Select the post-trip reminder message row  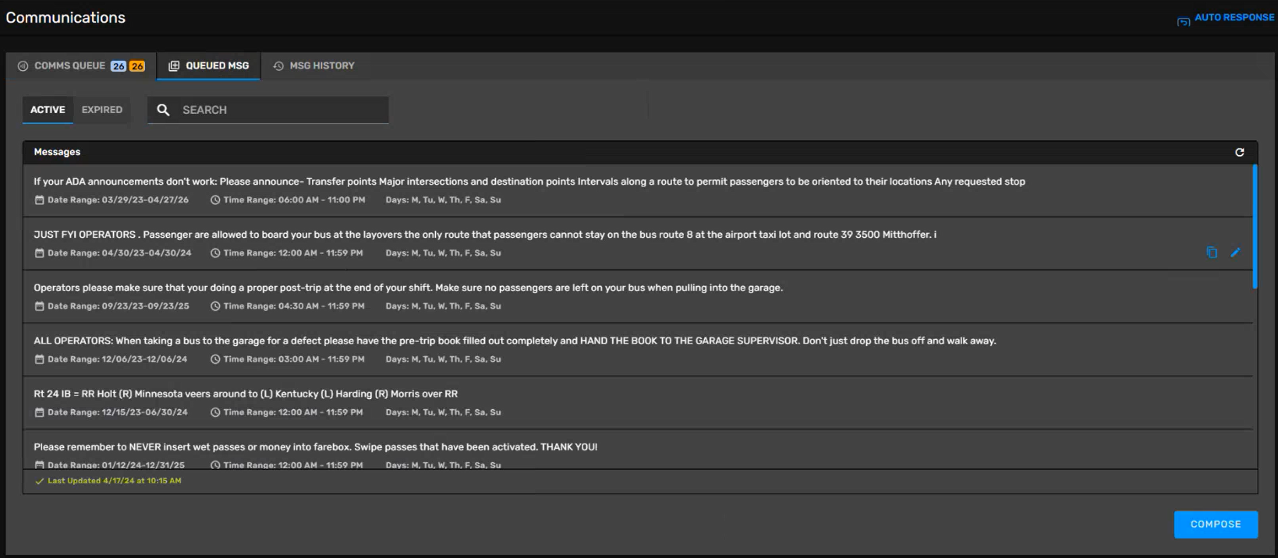[x=408, y=296]
